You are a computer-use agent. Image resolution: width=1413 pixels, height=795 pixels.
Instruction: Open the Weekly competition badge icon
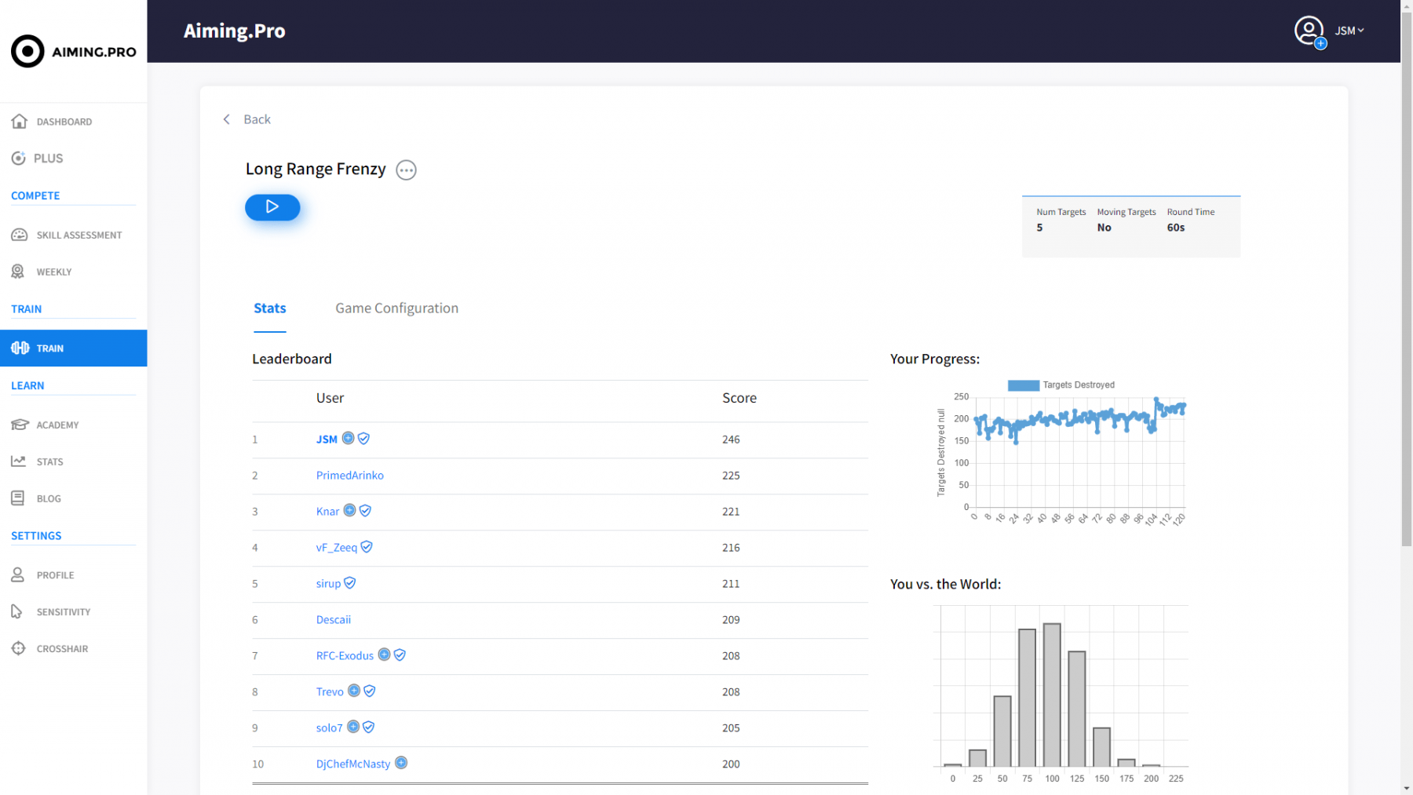[x=18, y=272]
